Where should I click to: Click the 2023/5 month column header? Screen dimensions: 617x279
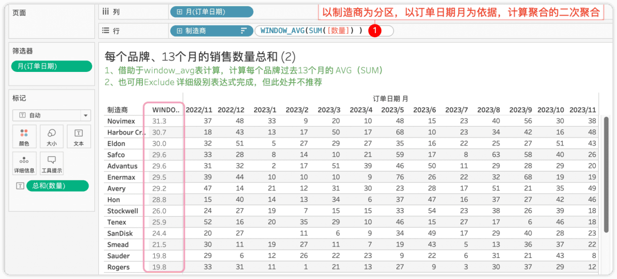point(392,110)
